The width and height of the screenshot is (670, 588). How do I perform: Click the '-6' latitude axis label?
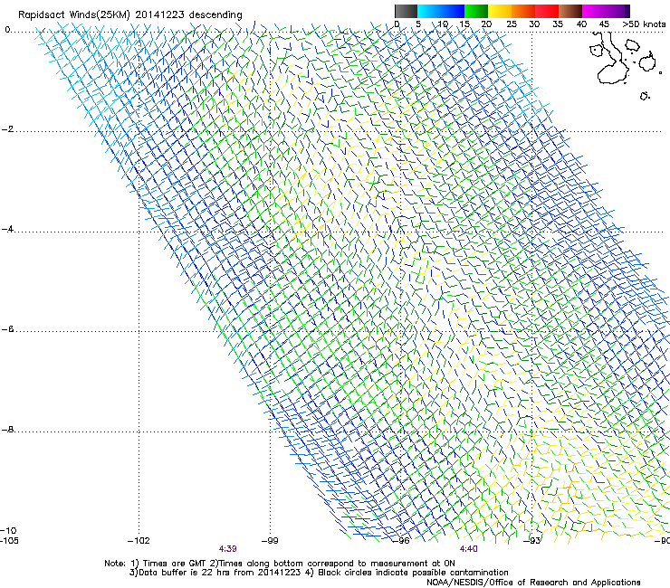tap(7, 329)
